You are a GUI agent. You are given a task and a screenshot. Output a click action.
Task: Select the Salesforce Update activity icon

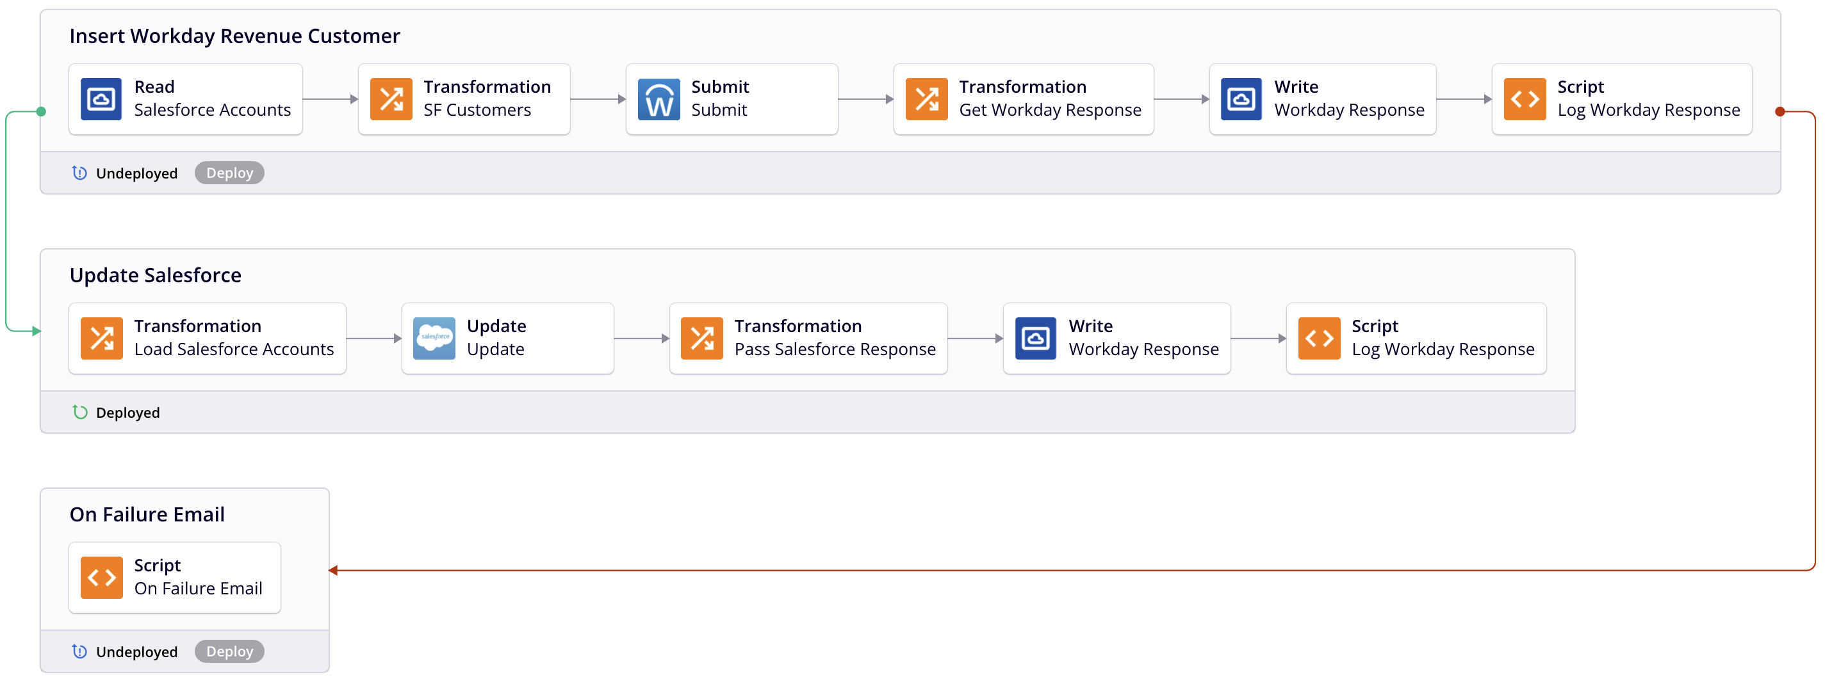pos(434,338)
